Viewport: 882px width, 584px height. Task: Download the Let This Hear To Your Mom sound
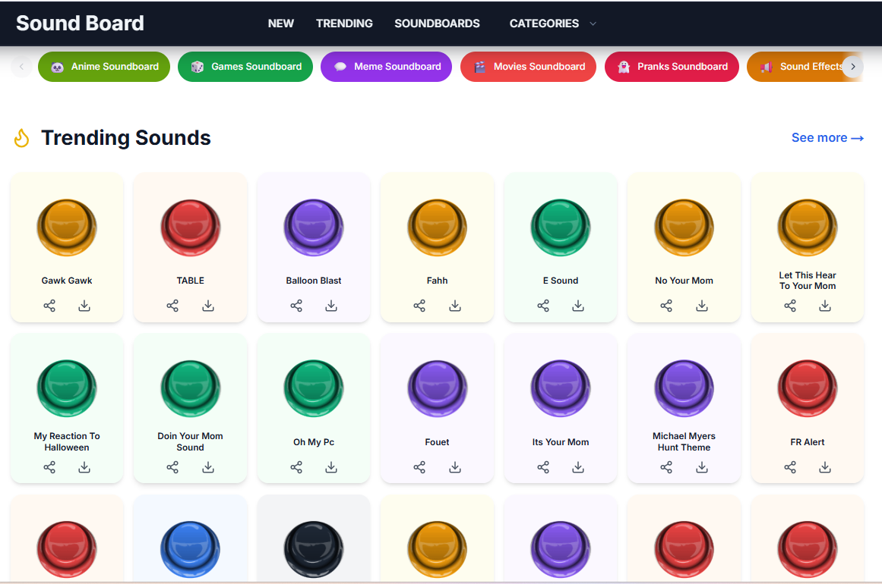(x=825, y=306)
